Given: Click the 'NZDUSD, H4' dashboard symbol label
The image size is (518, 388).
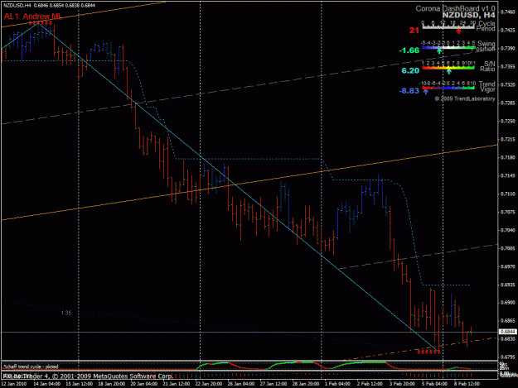Looking at the screenshot, I should (x=468, y=15).
